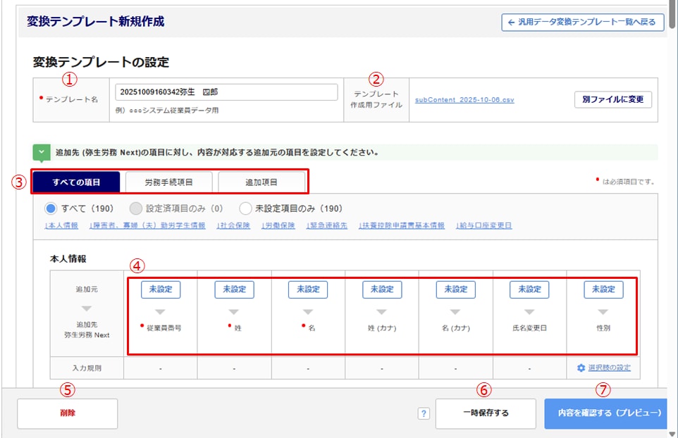Click the back arrow in 汎用データ変換テンプレート一覧へ戻る
Viewport: 678px width, 438px height.
tap(511, 23)
